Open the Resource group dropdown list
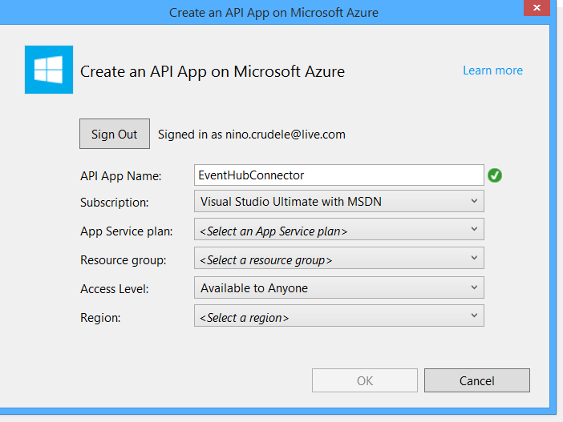 click(x=338, y=259)
